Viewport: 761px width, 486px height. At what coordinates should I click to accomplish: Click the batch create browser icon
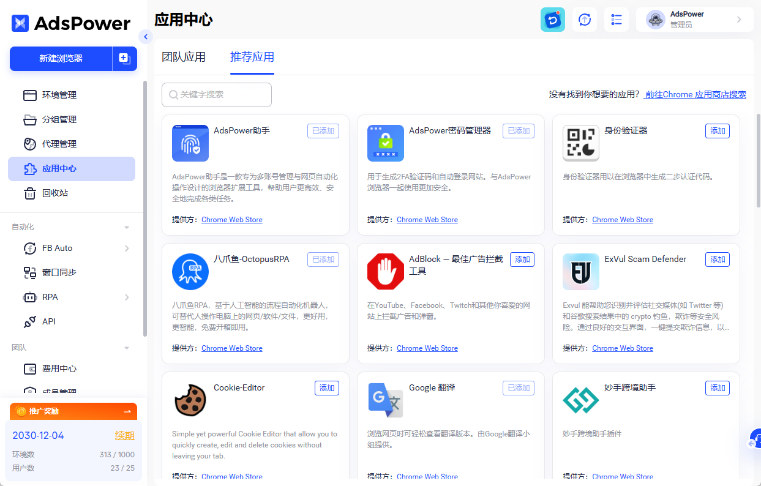[x=124, y=59]
